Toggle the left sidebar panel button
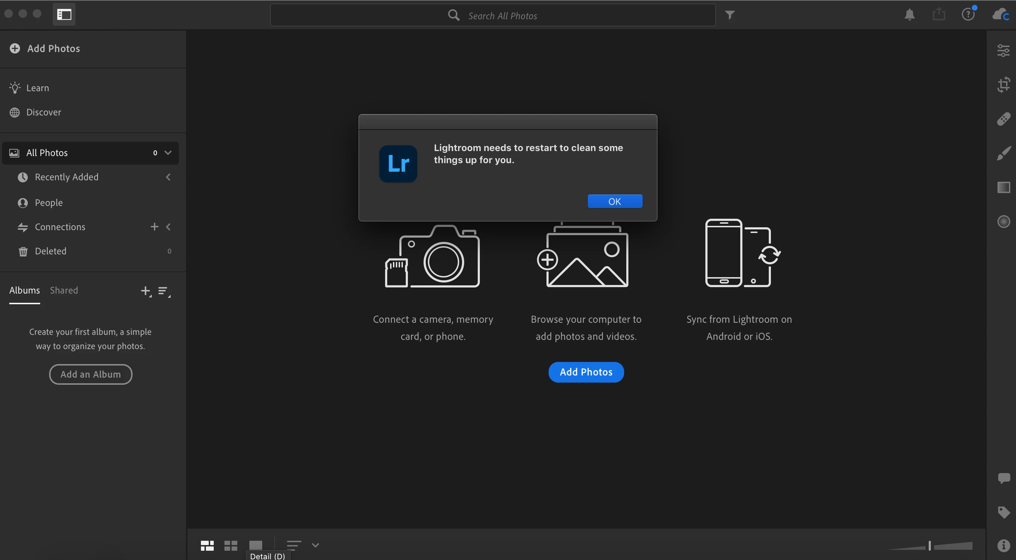 pos(64,15)
